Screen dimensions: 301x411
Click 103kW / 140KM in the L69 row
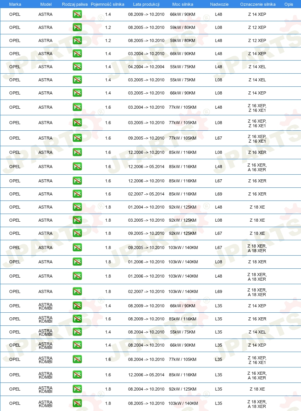click(183, 291)
